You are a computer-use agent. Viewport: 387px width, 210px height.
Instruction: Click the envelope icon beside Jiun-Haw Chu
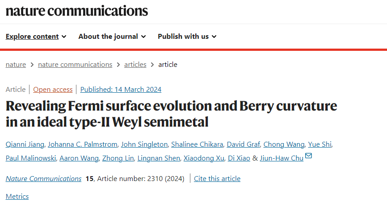pyautogui.click(x=308, y=156)
